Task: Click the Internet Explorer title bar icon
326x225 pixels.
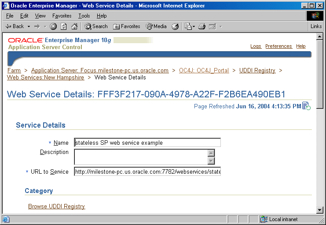Action: click(6, 6)
